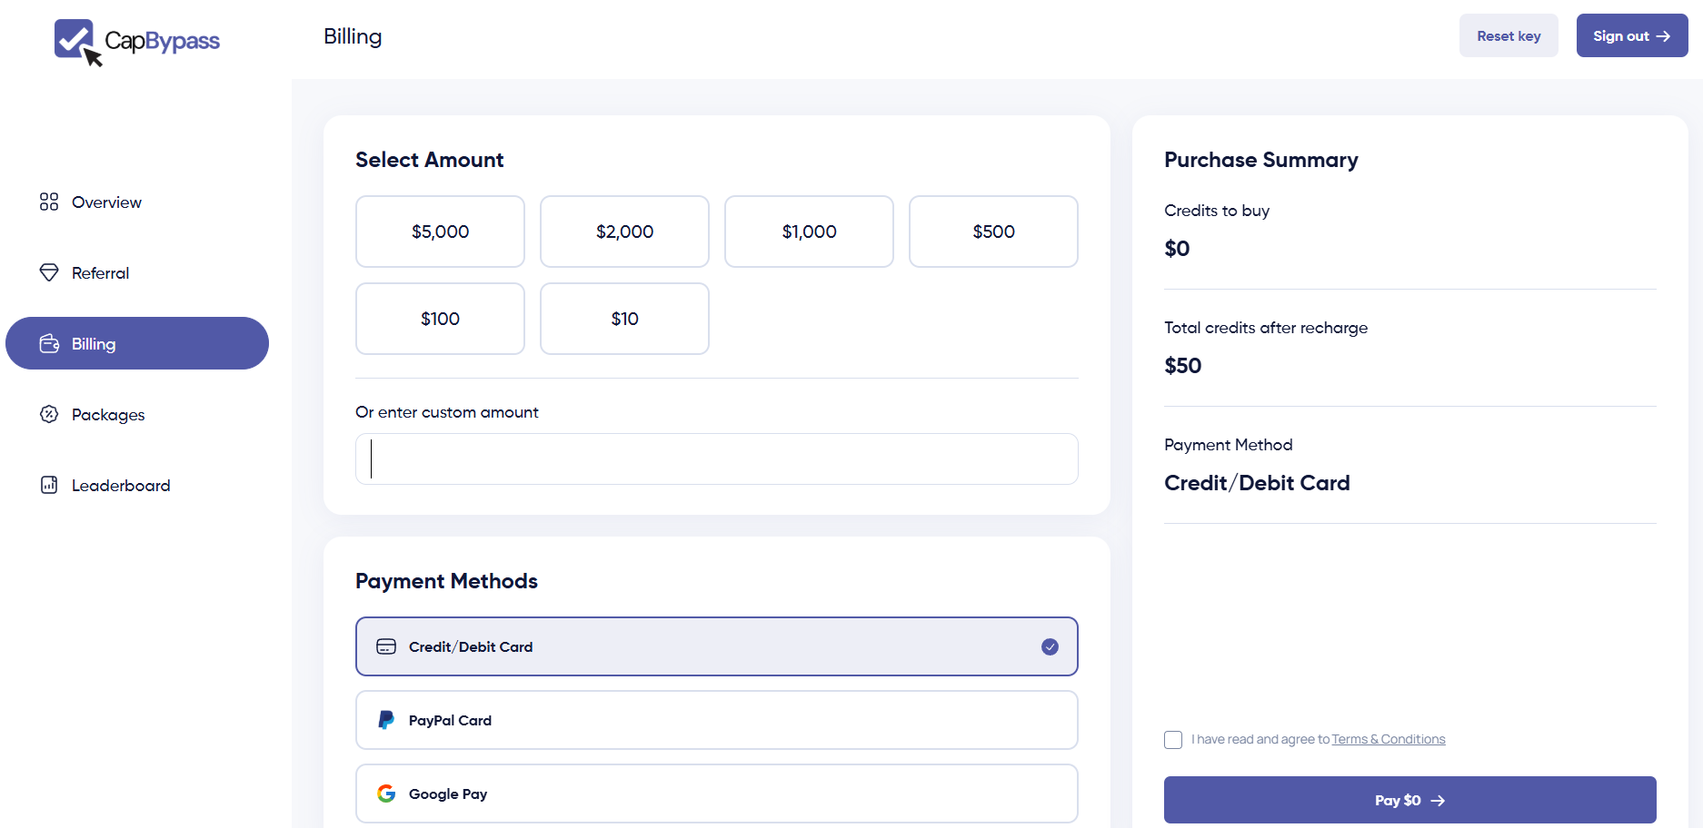
Task: Select the $1,000 amount option
Action: [809, 232]
